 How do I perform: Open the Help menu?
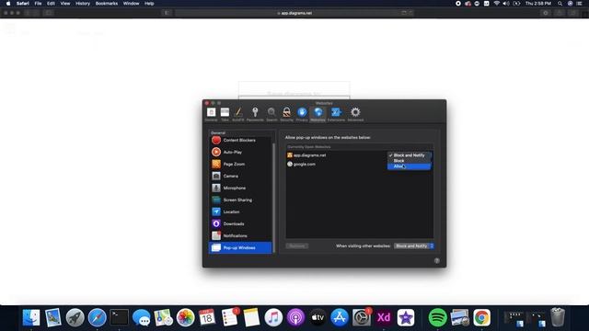pos(149,4)
